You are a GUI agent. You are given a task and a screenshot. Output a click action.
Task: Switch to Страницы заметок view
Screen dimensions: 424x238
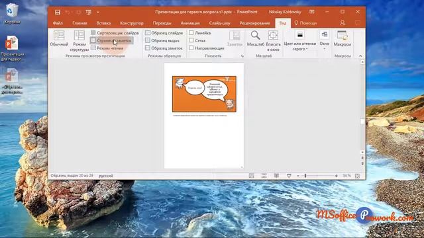click(111, 40)
